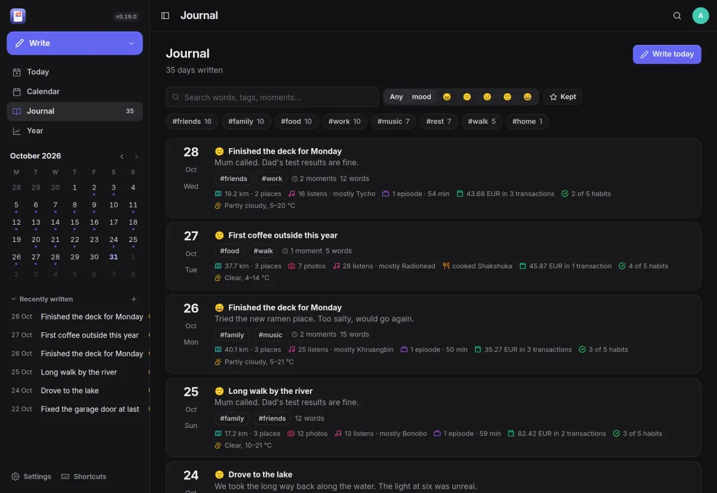
Task: Select Journal in the sidebar
Action: tap(75, 111)
